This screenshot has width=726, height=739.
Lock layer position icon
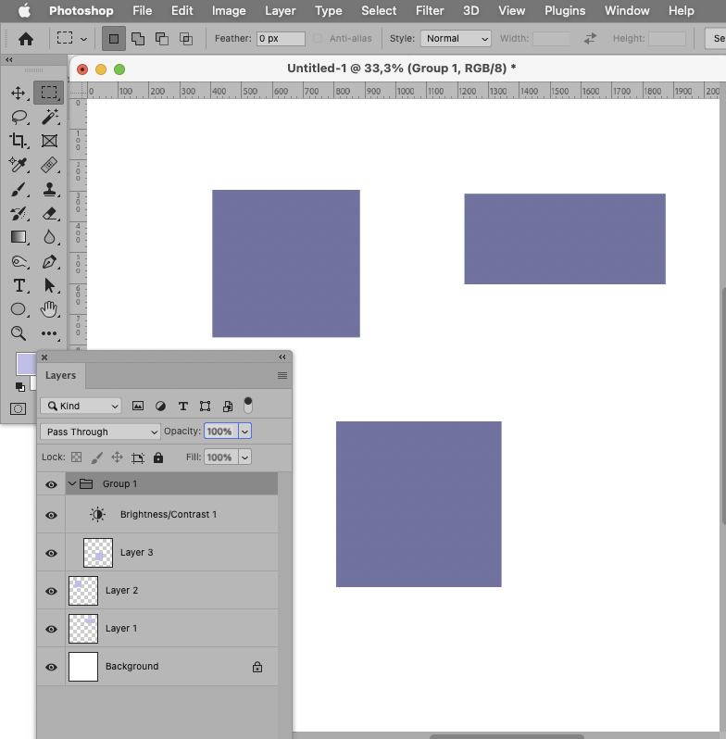(x=117, y=457)
